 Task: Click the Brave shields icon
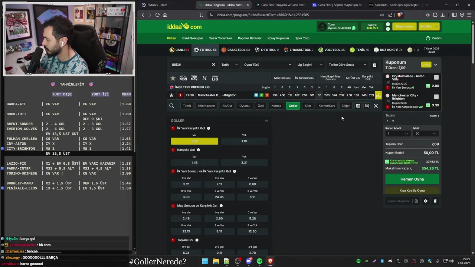(400, 15)
